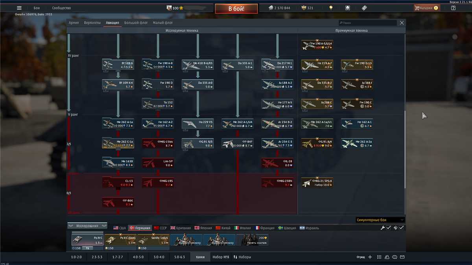This screenshot has height=265, width=472.
Task: Open the Сообщество menu
Action: pyautogui.click(x=61, y=8)
